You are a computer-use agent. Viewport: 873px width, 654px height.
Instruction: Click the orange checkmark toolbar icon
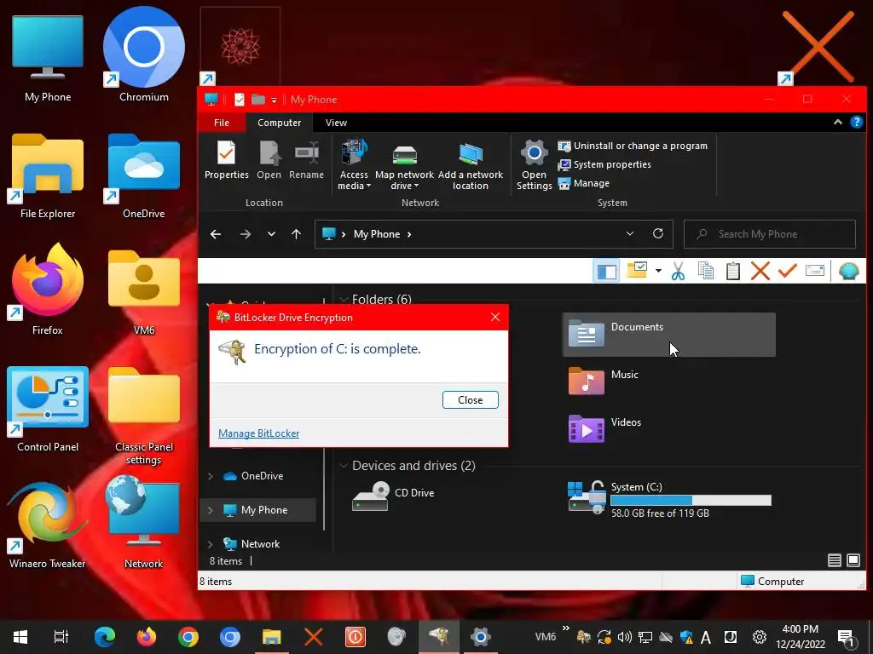pyautogui.click(x=787, y=271)
